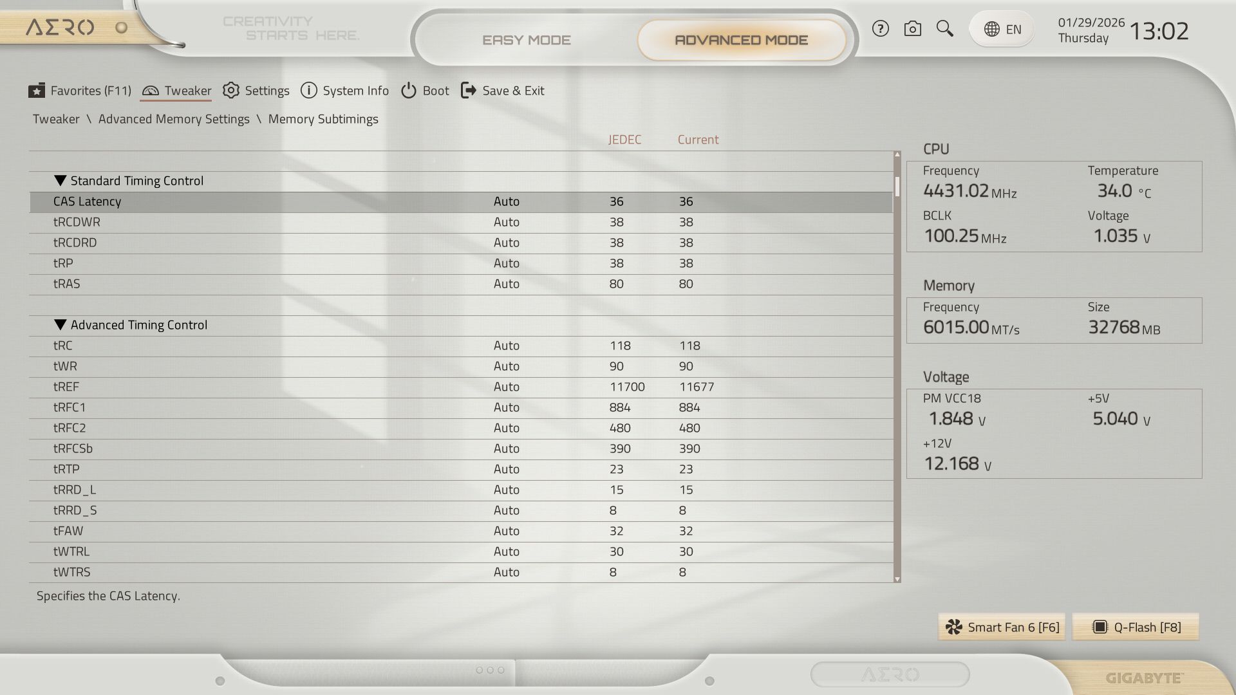The height and width of the screenshot is (695, 1236).
Task: Click the scrollbar down arrow
Action: point(897,579)
